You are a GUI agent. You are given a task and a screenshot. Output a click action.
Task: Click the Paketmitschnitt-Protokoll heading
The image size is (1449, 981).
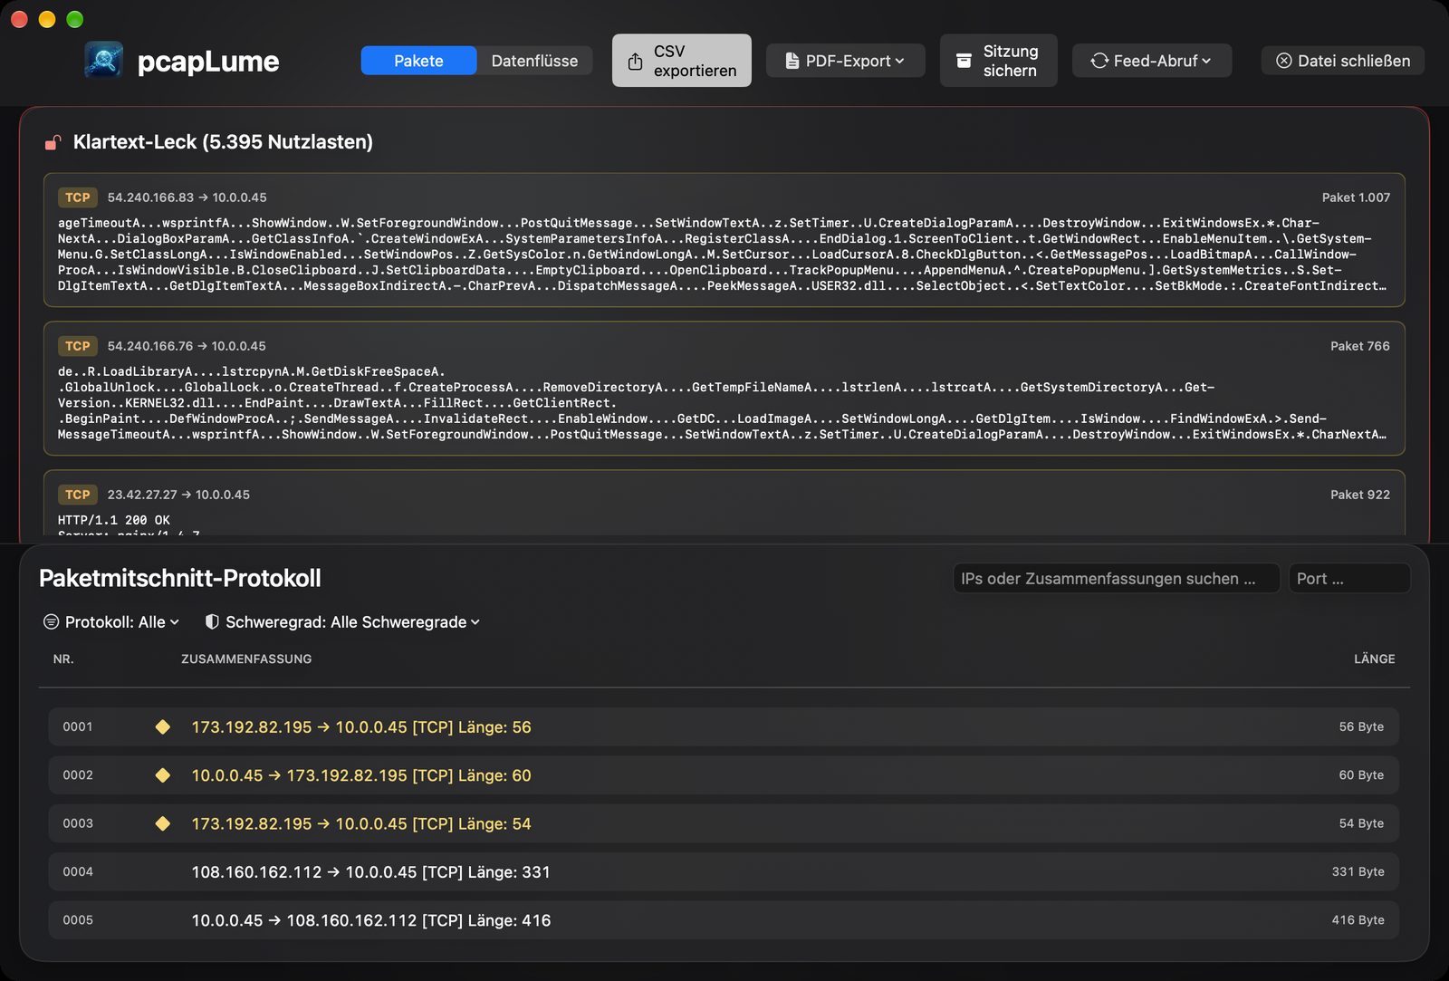click(180, 578)
